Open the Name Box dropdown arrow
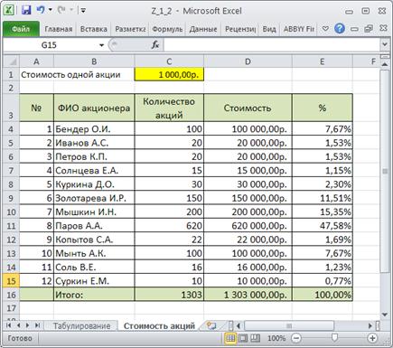Viewport: 393px width, 348px height. [x=101, y=45]
